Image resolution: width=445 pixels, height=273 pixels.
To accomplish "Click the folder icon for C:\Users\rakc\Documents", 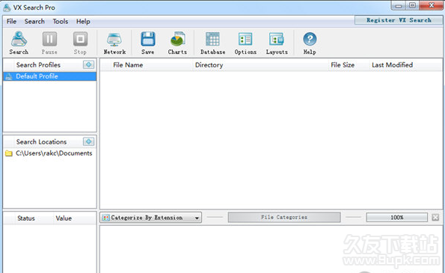I will tap(9, 153).
